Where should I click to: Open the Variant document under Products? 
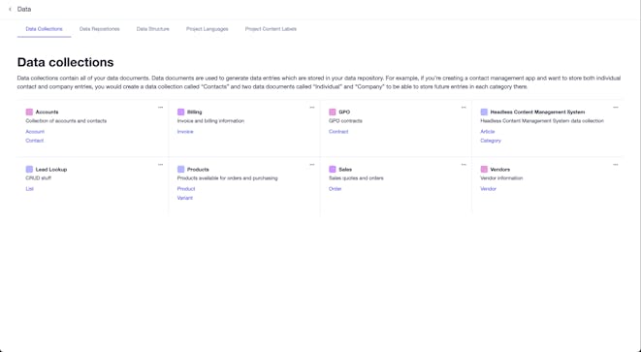tap(185, 198)
